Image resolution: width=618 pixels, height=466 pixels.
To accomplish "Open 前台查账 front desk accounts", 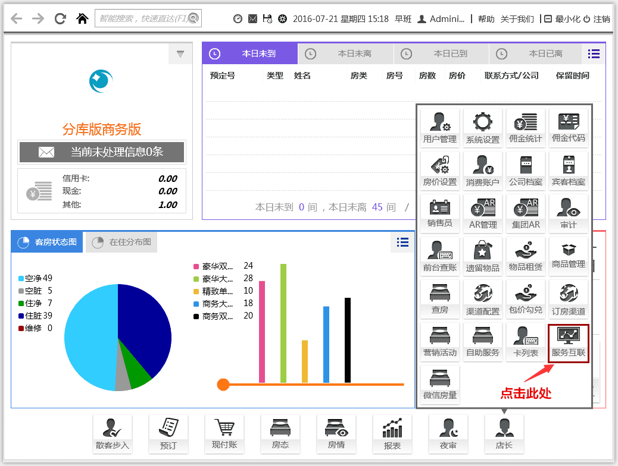I will pyautogui.click(x=440, y=257).
